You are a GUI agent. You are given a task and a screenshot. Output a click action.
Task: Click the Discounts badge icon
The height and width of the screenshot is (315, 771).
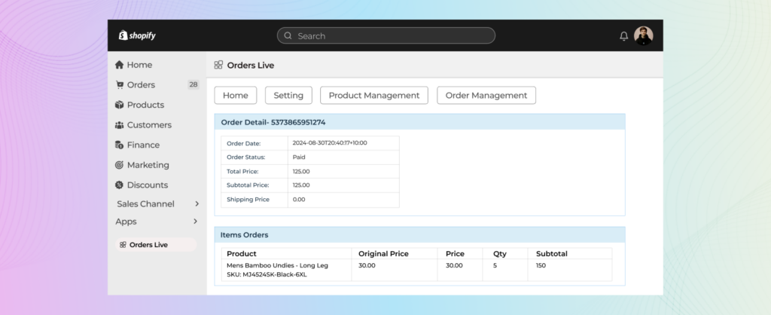[x=119, y=185]
